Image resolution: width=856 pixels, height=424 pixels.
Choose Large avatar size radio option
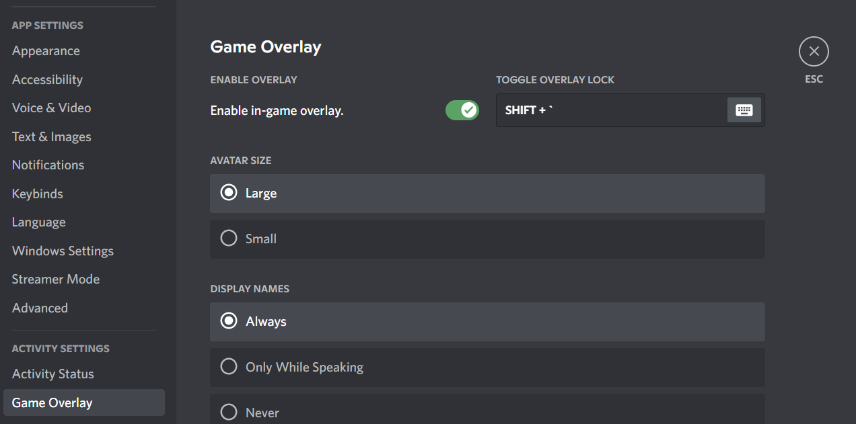[487, 194]
